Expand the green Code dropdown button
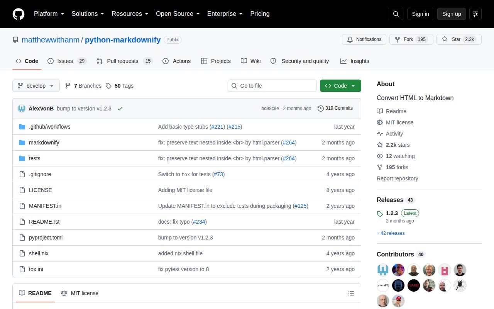The height and width of the screenshot is (309, 494). [x=340, y=86]
